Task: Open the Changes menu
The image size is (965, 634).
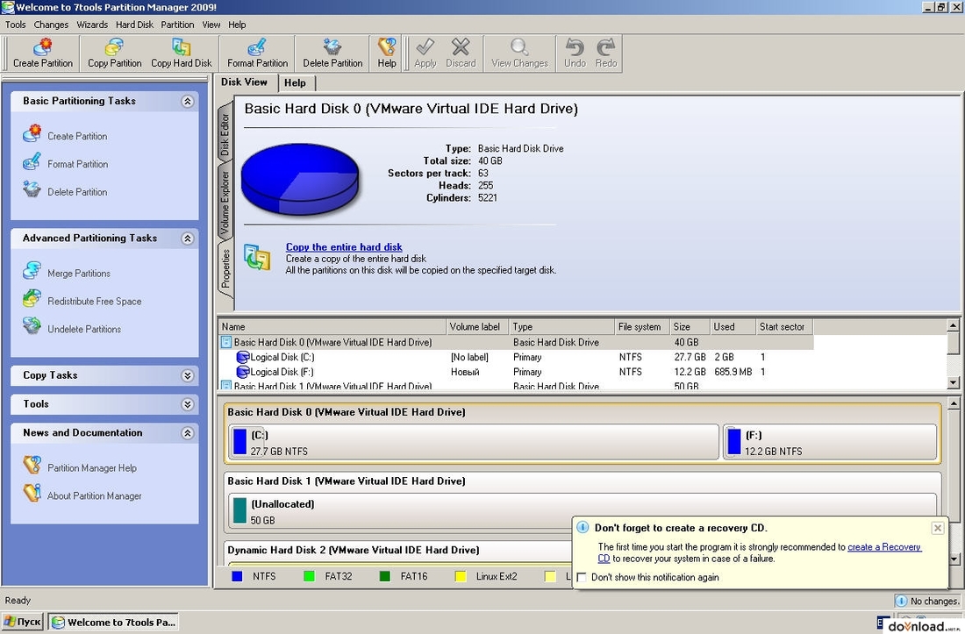Action: click(51, 25)
